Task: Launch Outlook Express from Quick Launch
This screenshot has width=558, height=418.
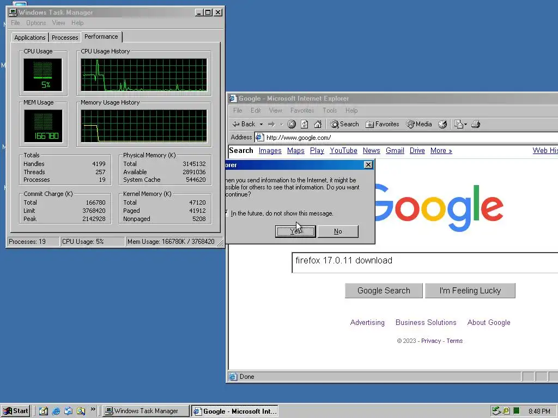Action: tap(68, 411)
